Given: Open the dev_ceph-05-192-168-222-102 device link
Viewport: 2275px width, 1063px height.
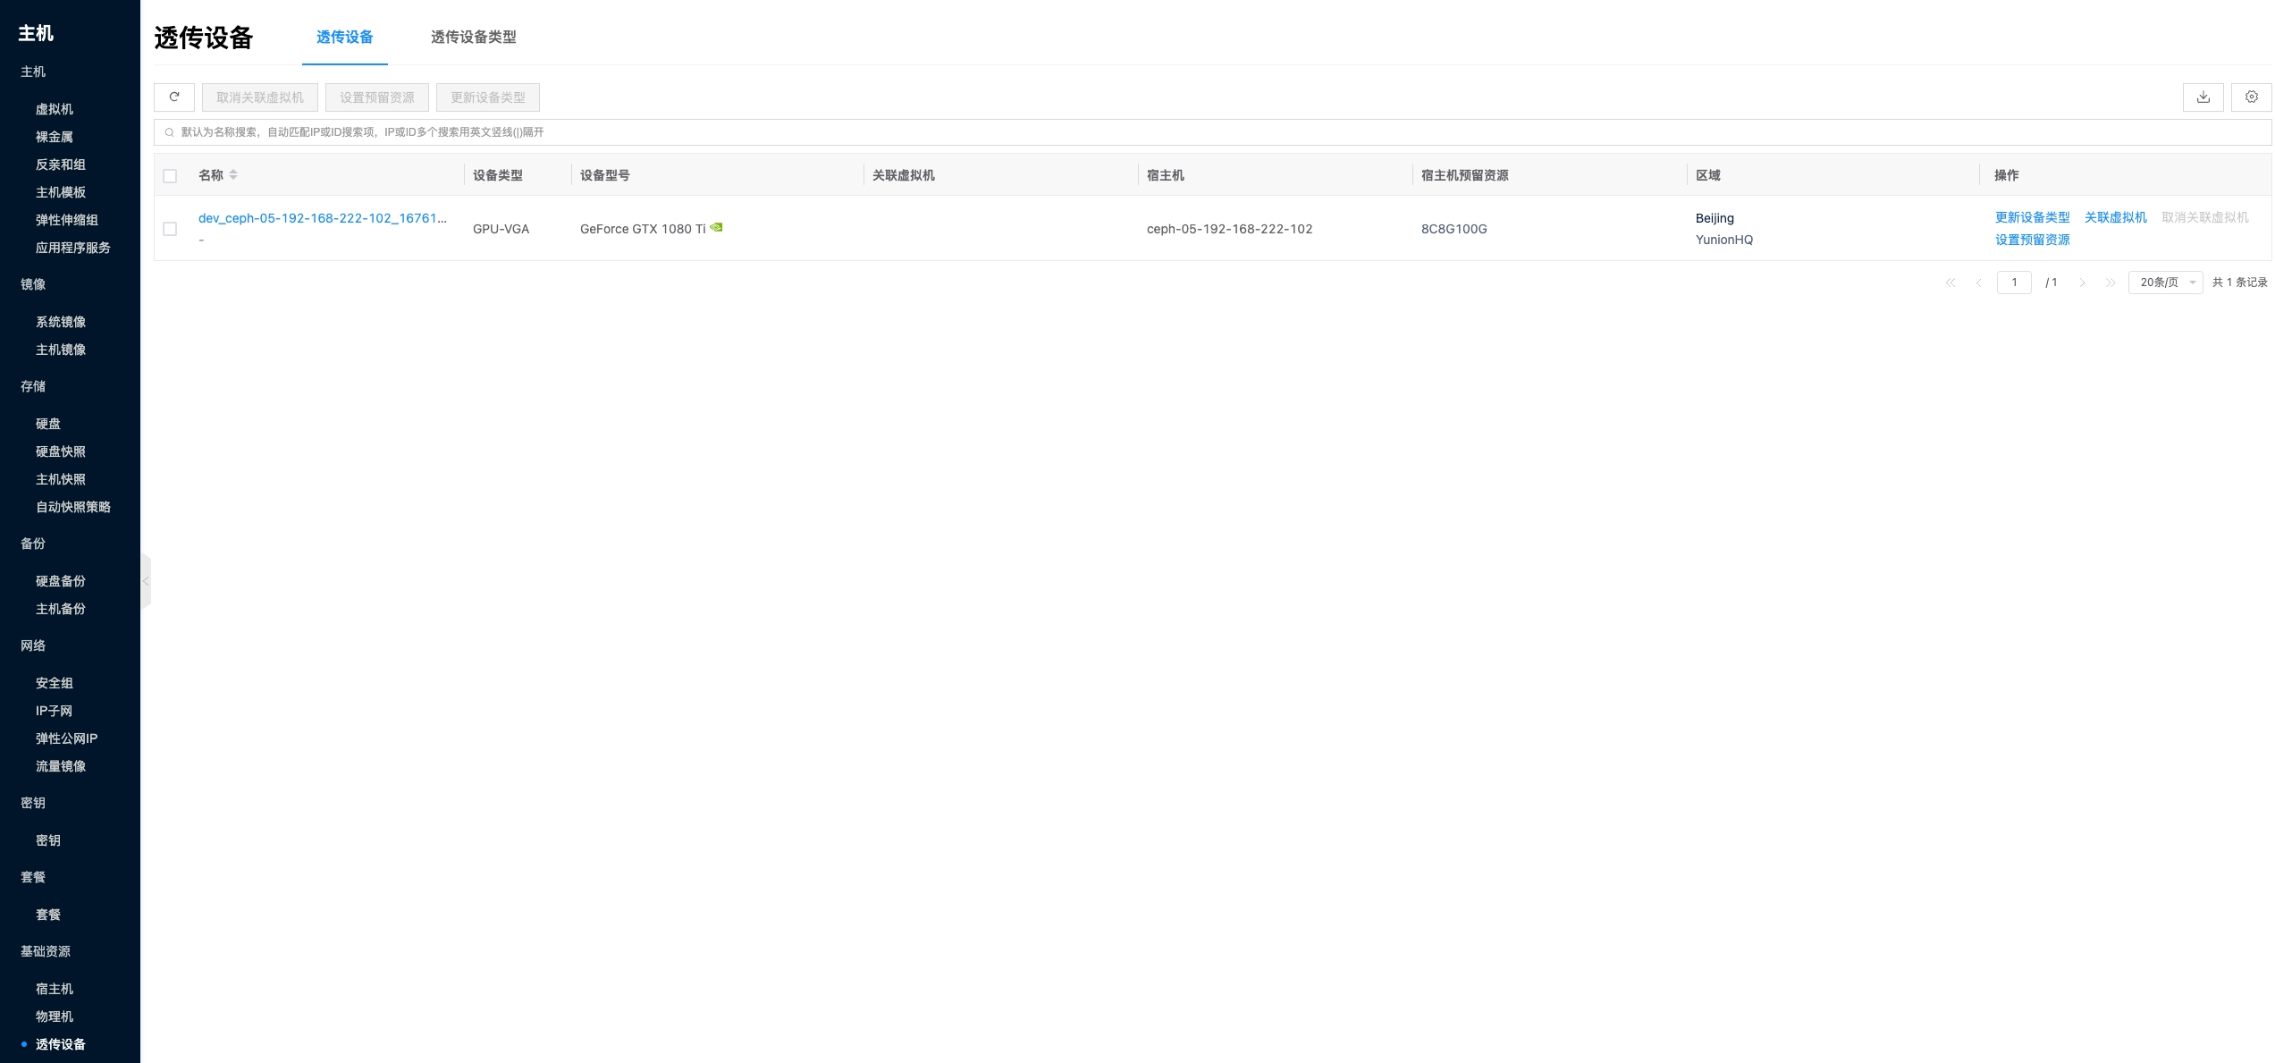Looking at the screenshot, I should [x=322, y=218].
